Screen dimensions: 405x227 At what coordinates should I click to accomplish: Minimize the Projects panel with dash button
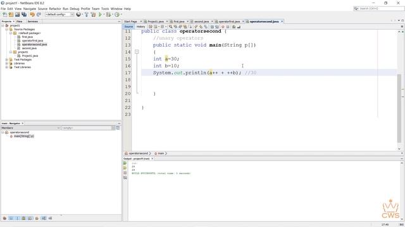tap(119, 21)
